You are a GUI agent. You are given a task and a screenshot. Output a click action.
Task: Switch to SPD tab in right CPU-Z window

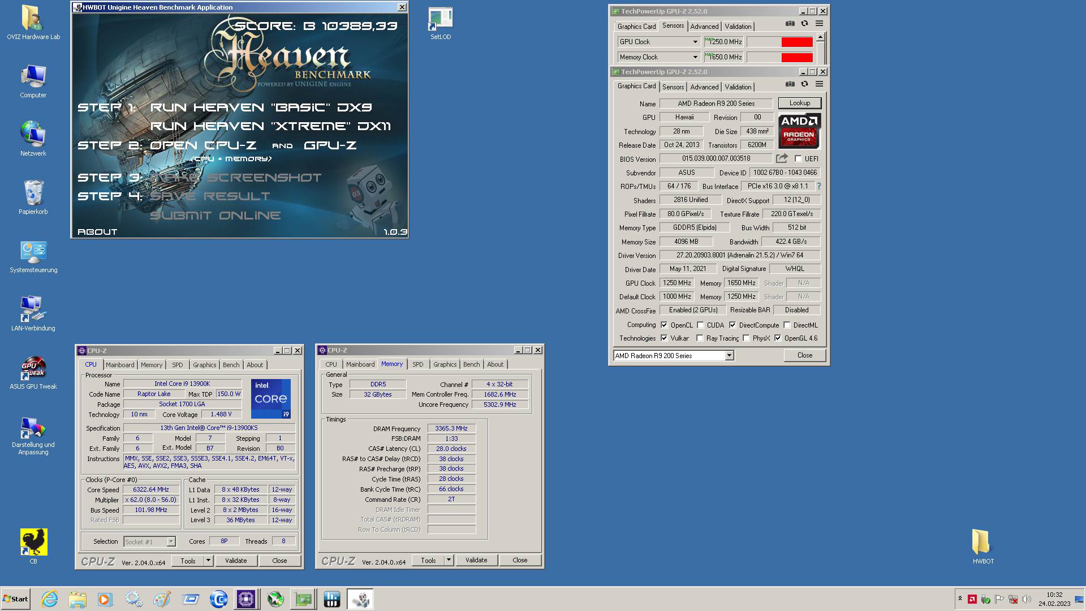pyautogui.click(x=418, y=364)
